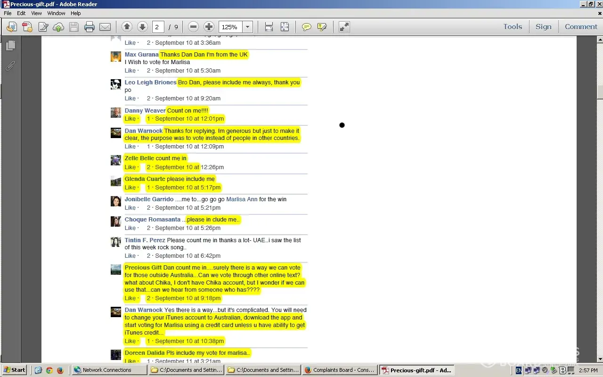Screen dimensions: 603x377
Task: Toggle the attachments paperclip panel
Action: click(11, 66)
